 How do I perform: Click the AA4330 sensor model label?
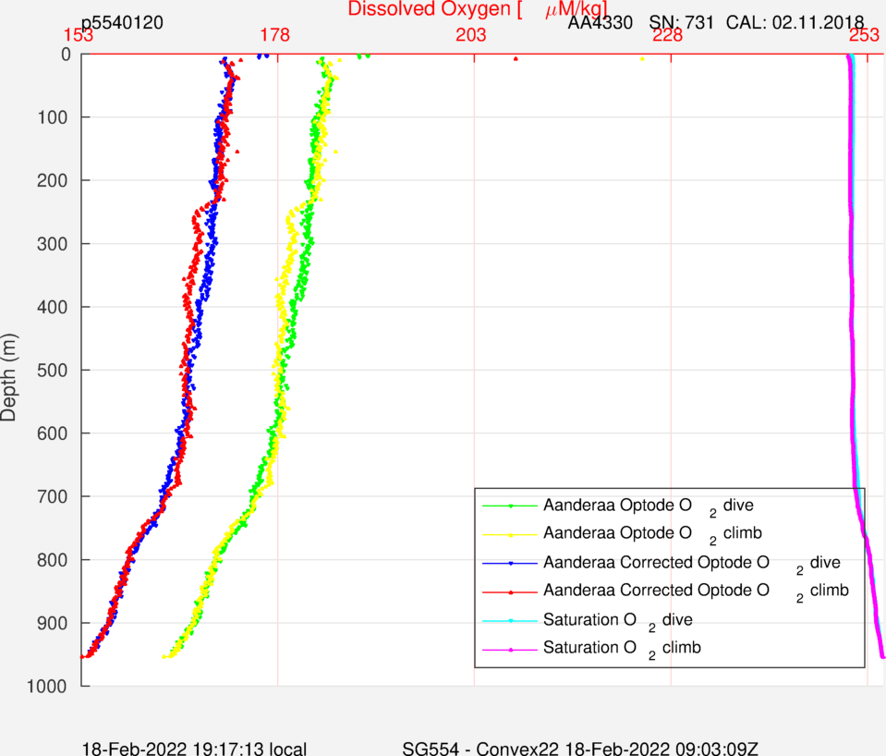pyautogui.click(x=601, y=22)
